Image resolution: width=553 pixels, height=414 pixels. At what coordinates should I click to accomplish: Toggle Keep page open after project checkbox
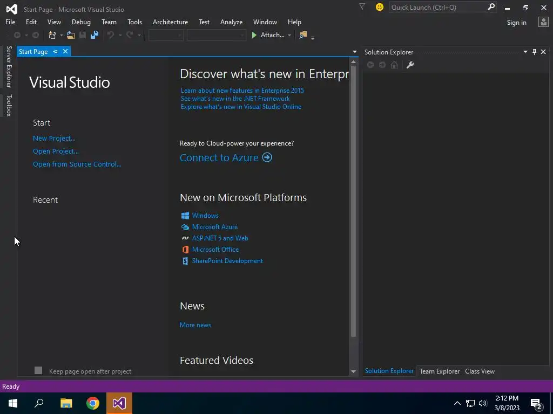tap(38, 370)
